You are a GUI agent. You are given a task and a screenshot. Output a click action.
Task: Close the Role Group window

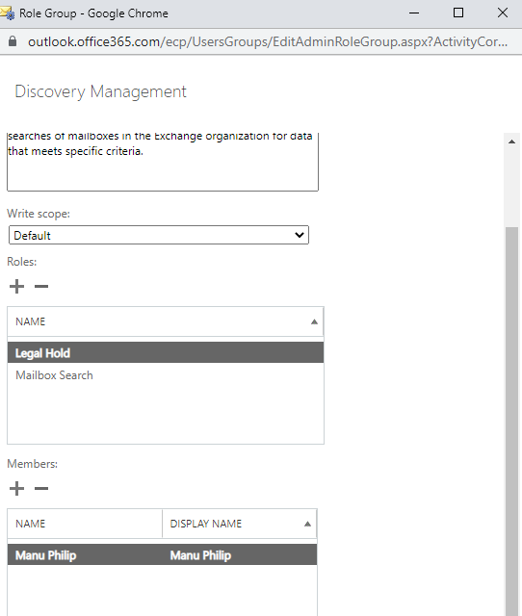click(503, 13)
